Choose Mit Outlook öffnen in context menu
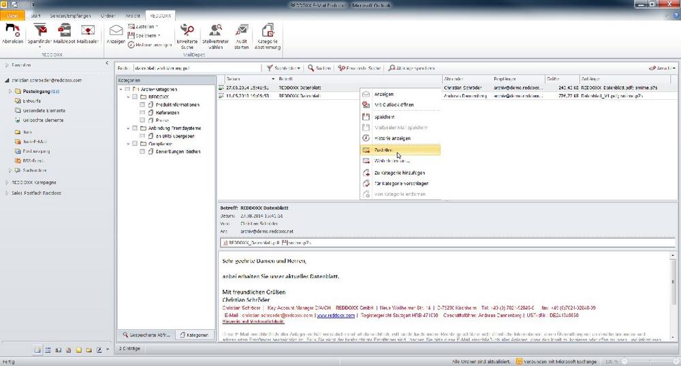Viewport: 681px width, 366px height. pyautogui.click(x=400, y=105)
